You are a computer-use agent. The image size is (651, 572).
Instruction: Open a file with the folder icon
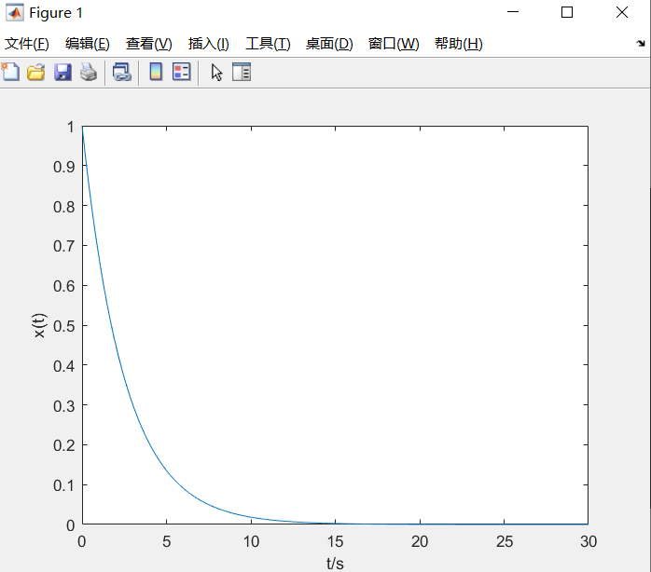coord(36,72)
